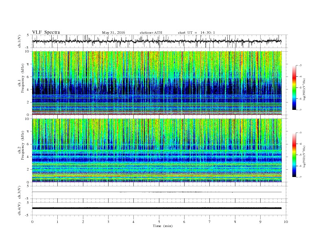The image size is (322, 249).
Task: Click the time axis tick label "7"
Action: pyautogui.click(x=210, y=222)
